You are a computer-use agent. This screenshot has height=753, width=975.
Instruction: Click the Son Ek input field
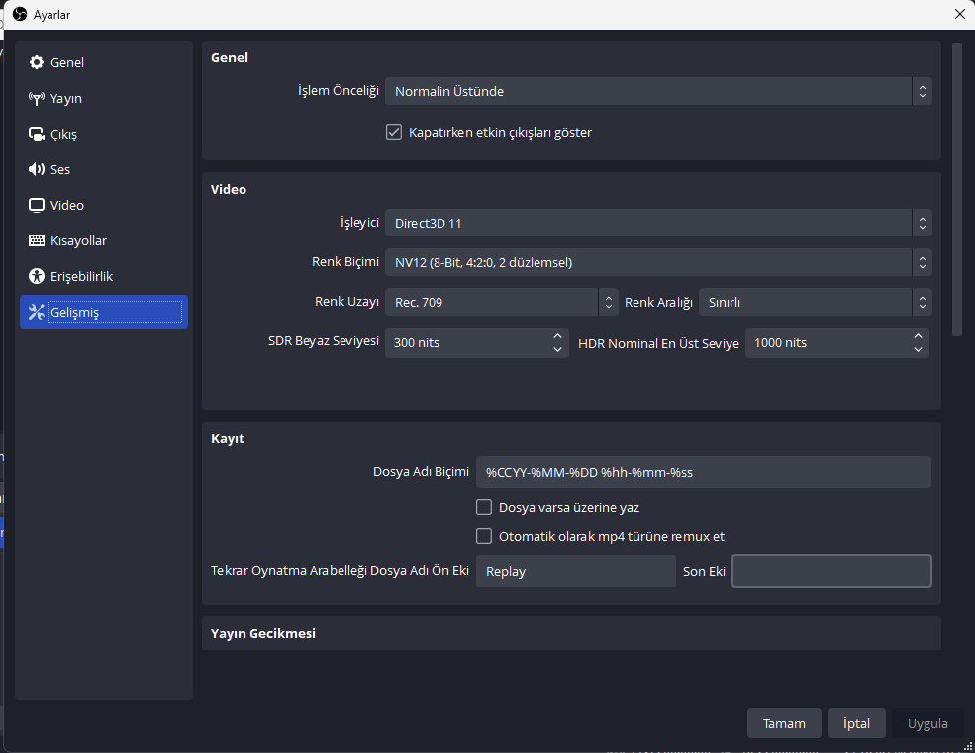click(x=831, y=572)
